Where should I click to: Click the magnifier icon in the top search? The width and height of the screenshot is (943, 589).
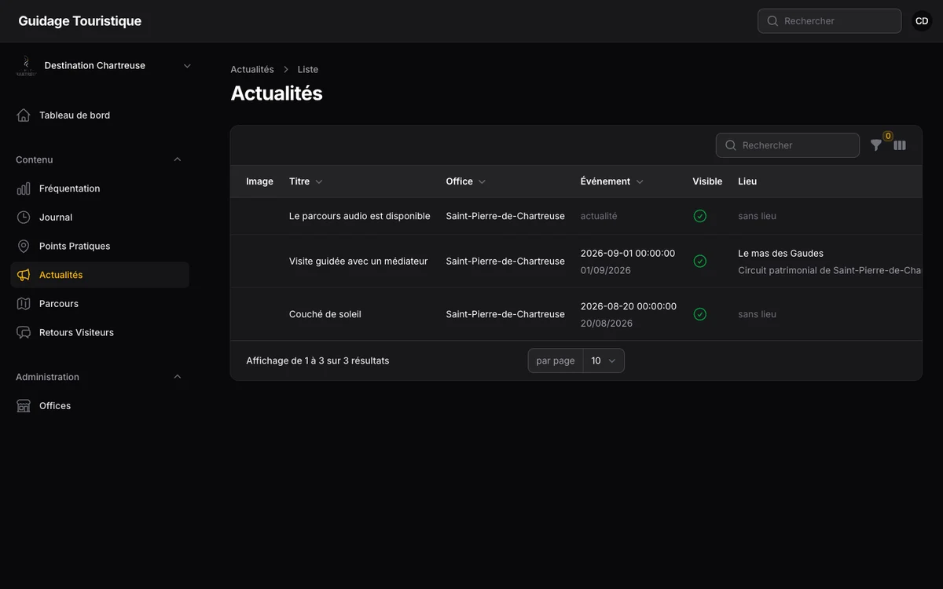[772, 21]
